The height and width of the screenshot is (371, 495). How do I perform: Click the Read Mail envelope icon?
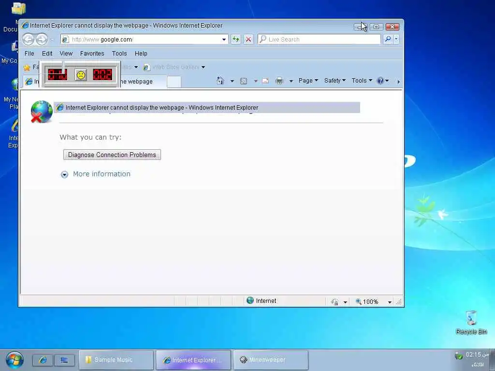pyautogui.click(x=265, y=81)
